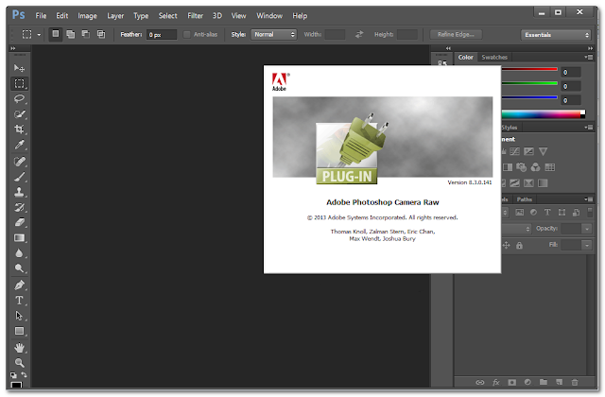605x397 pixels.
Task: Collapse the right panels to icons
Action: tap(590, 48)
